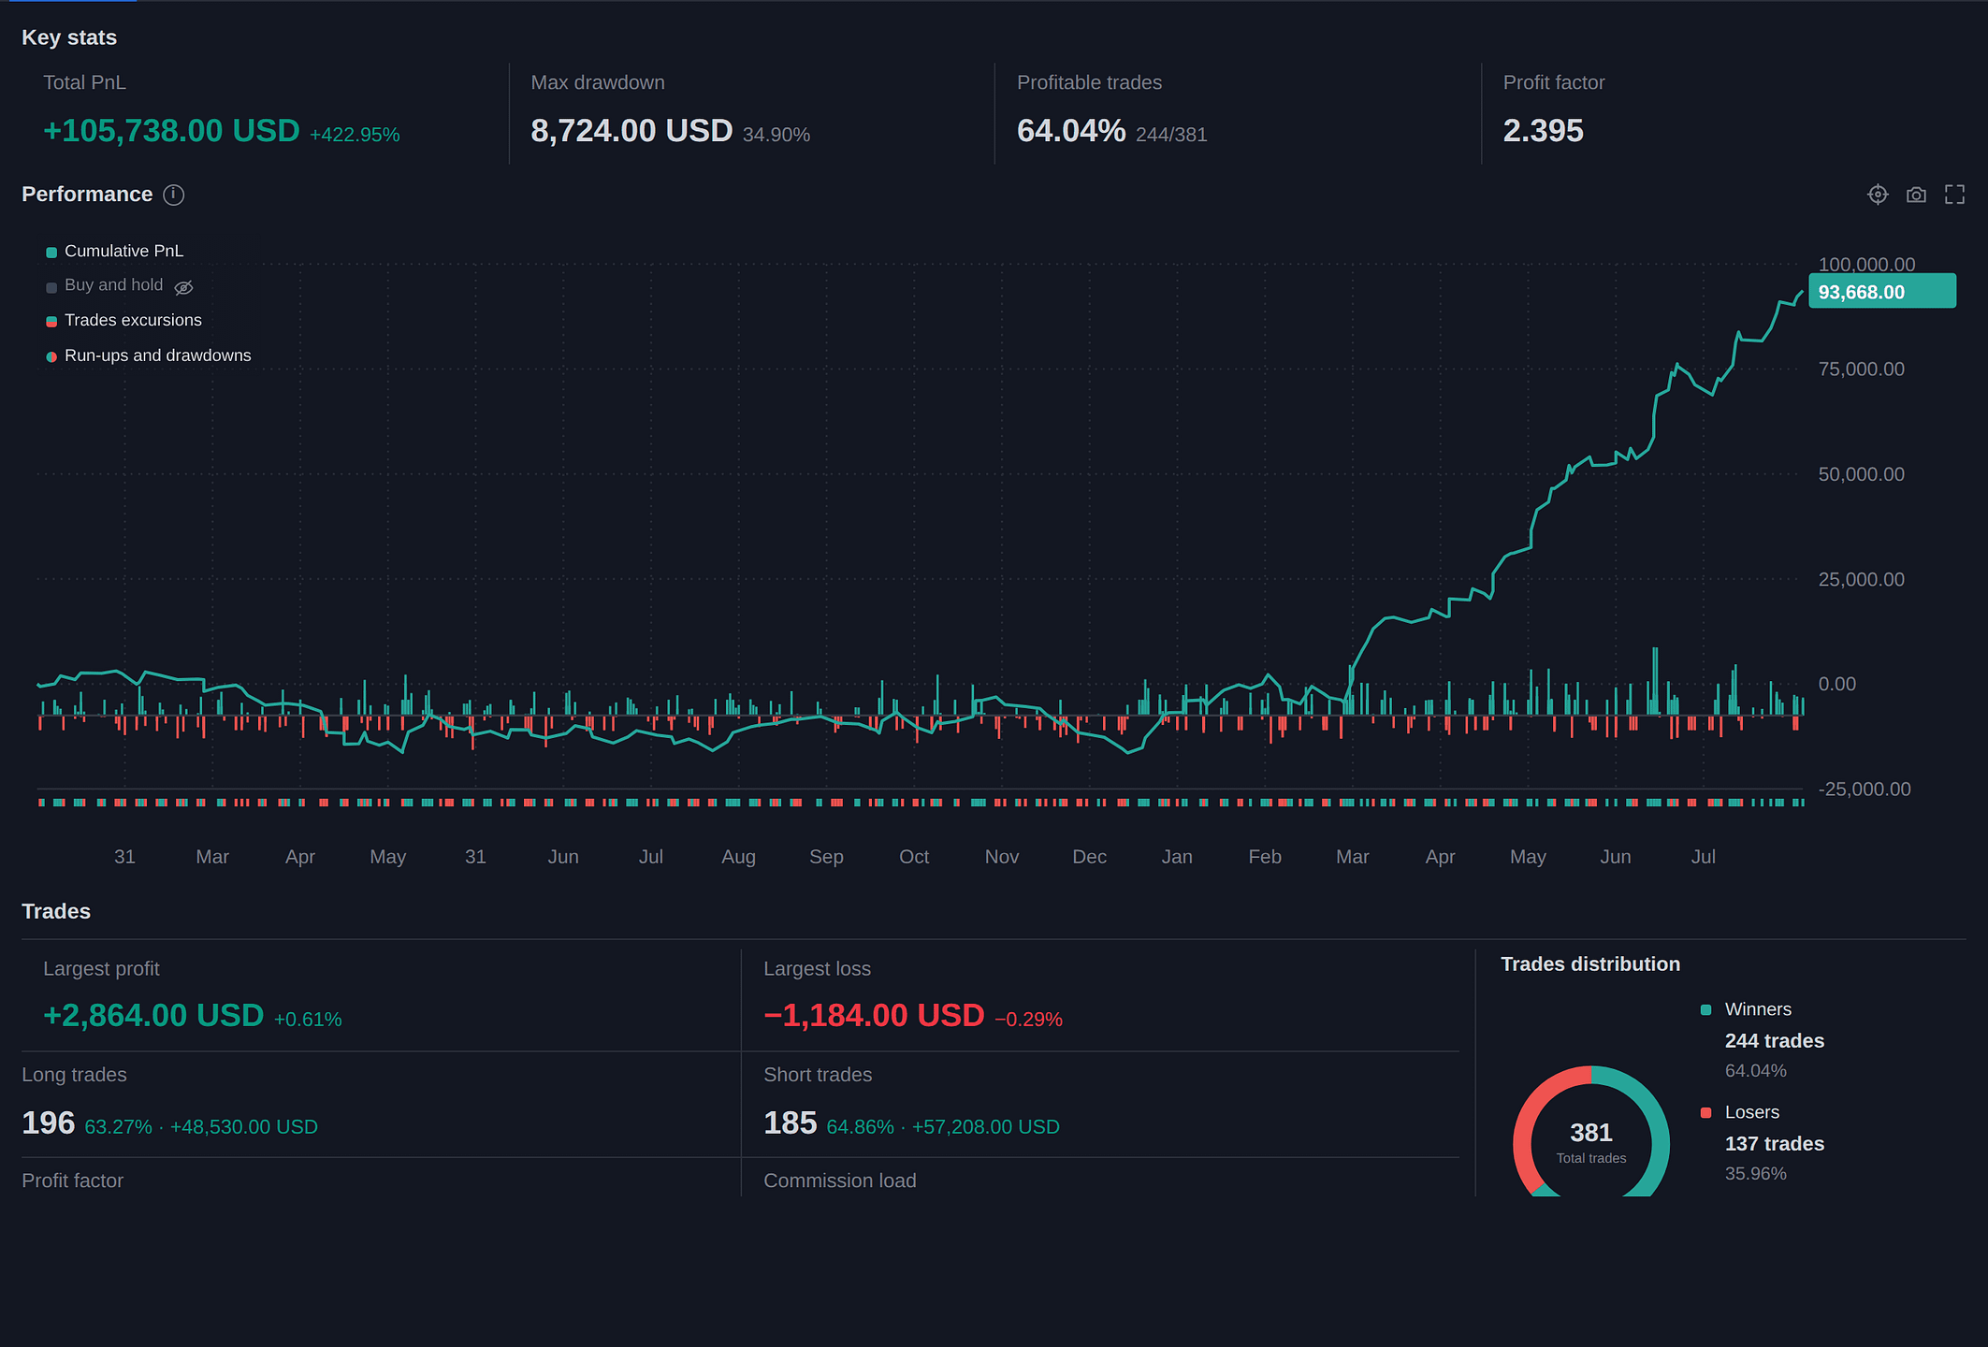Select the +422.95% PnL percentage
The height and width of the screenshot is (1347, 1988).
(355, 135)
